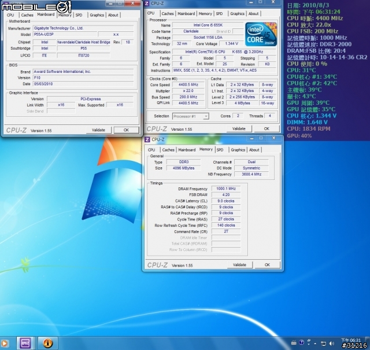Click the 'PCI-Express' version field
Screen dimensions: 370x350
click(90, 99)
